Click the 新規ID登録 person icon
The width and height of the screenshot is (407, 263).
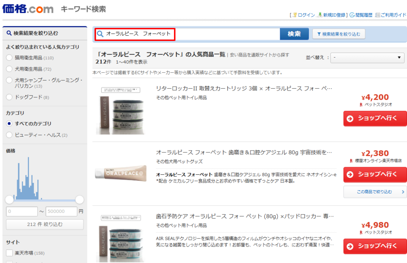320,15
